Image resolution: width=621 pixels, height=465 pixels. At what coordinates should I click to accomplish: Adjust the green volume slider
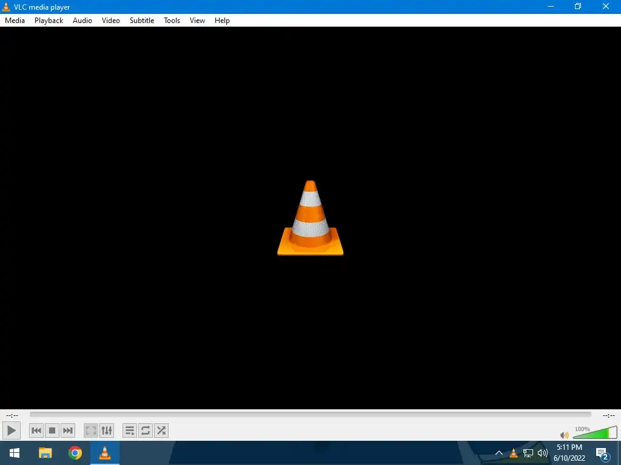[595, 432]
